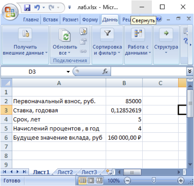The width and height of the screenshot is (194, 186).
Task: Switch to Normal view in status bar
Action: coord(83,181)
